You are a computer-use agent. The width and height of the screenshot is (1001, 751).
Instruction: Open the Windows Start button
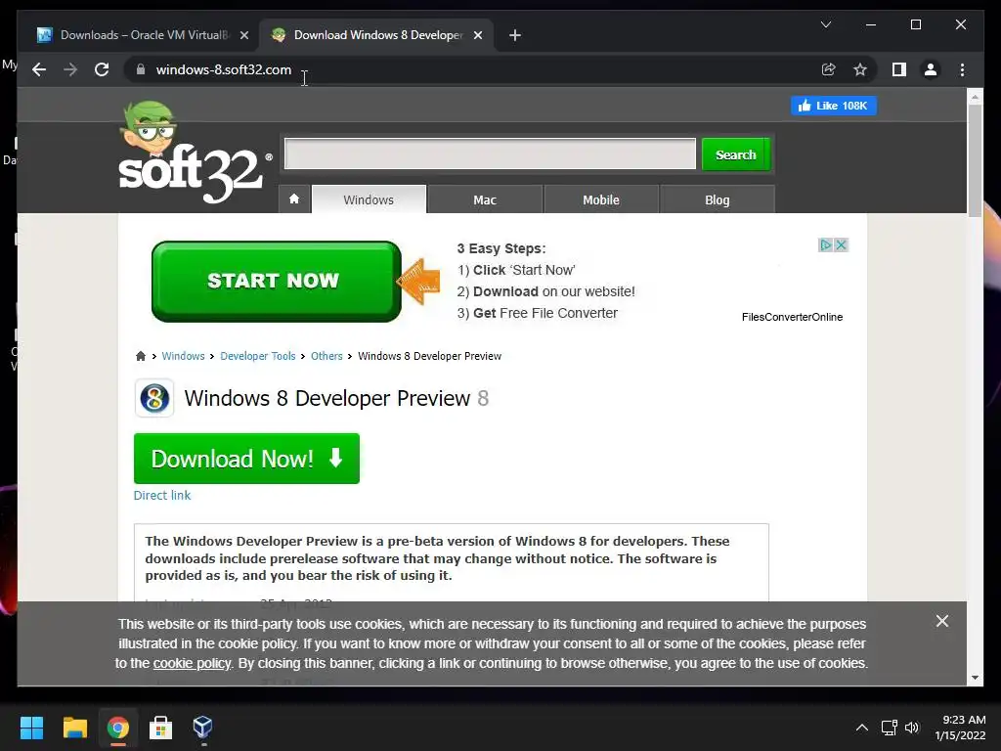[31, 728]
